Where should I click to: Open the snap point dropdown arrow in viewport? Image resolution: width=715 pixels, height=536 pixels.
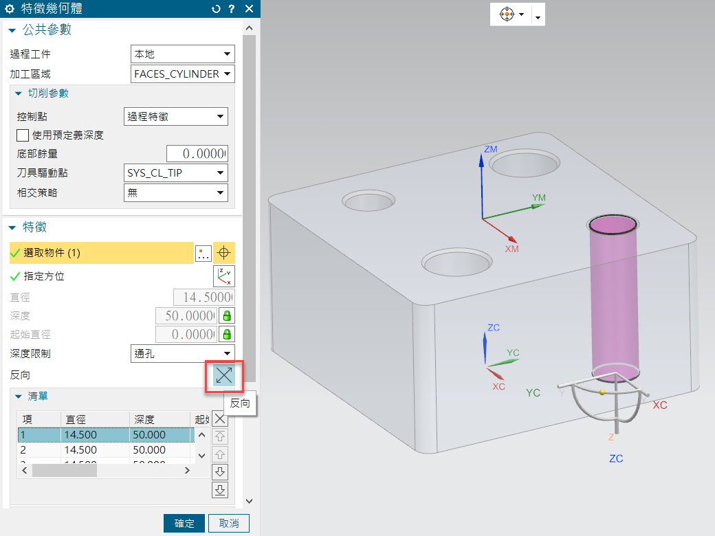522,14
